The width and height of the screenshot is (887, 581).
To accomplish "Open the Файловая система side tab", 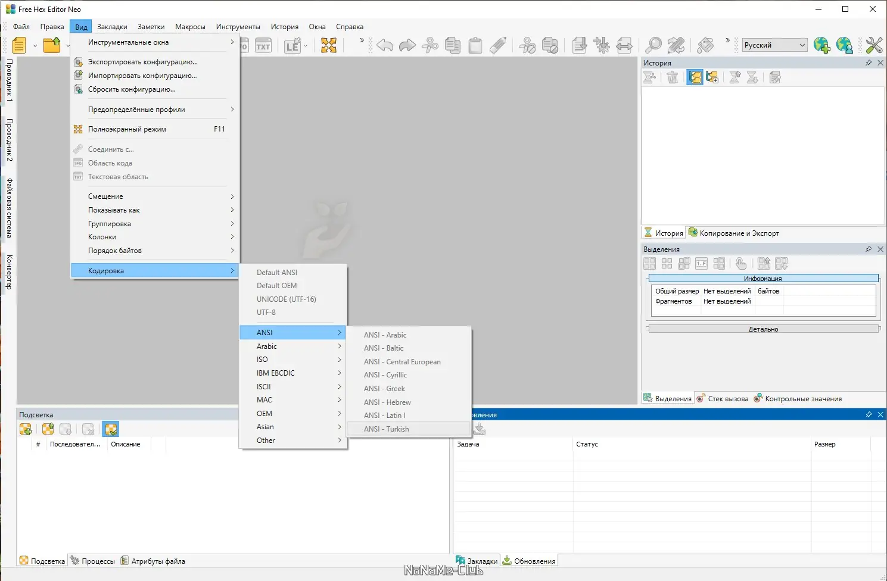I will point(9,208).
